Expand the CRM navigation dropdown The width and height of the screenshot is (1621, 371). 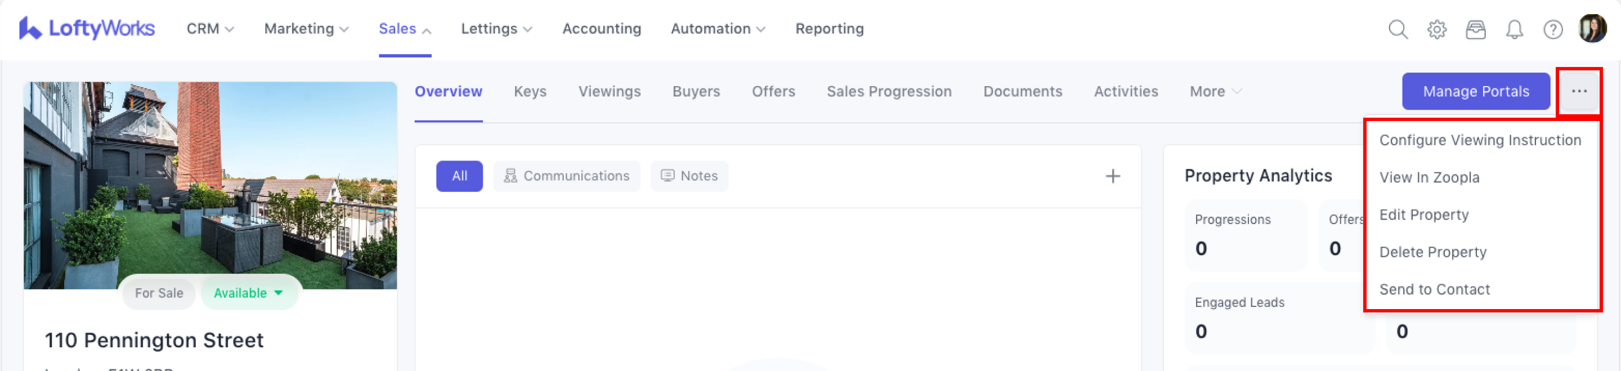210,29
